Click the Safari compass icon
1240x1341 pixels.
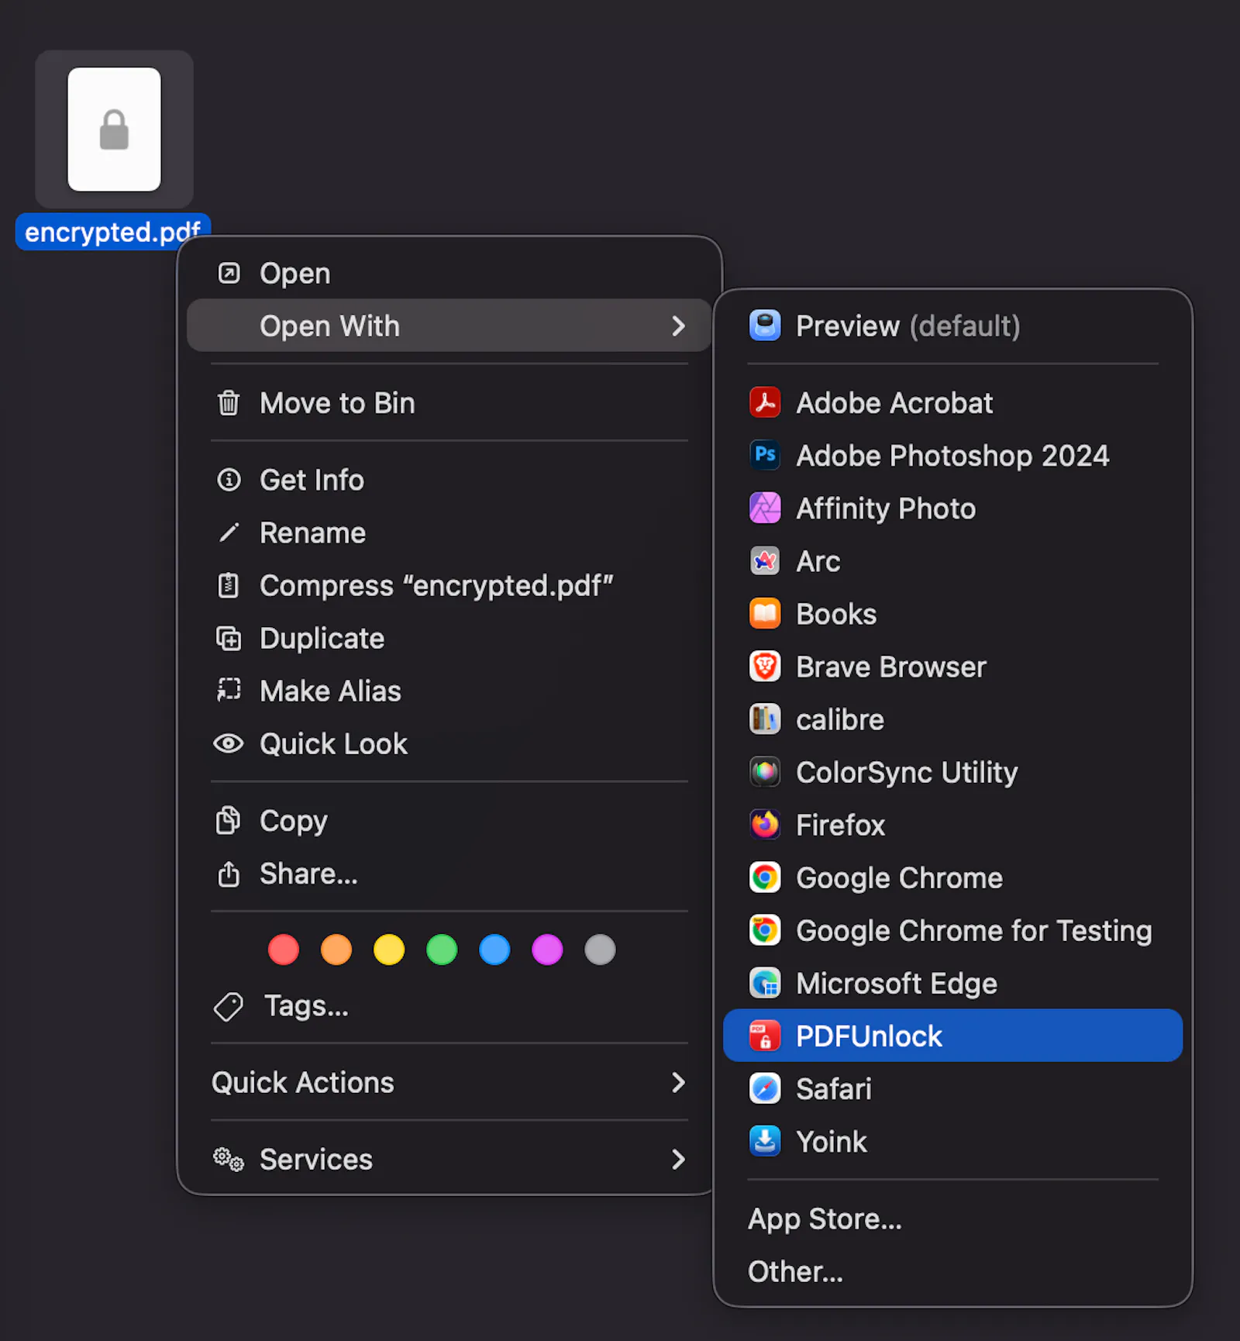tap(765, 1088)
